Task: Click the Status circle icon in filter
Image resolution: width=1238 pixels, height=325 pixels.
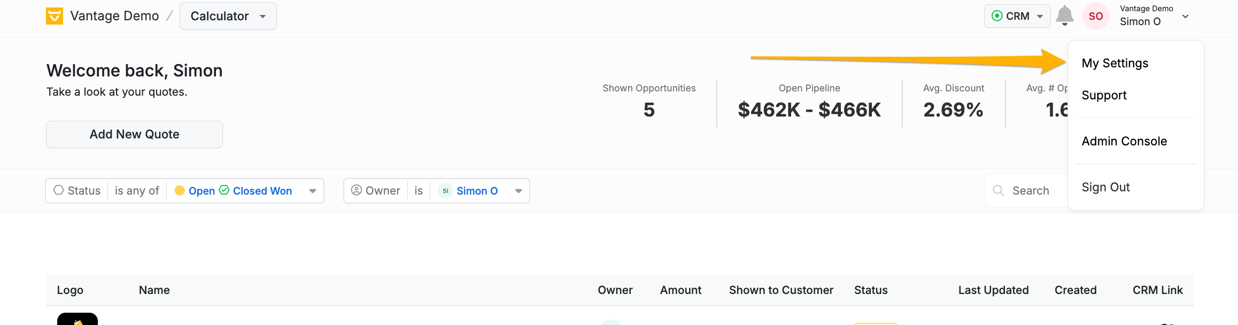Action: pyautogui.click(x=59, y=190)
